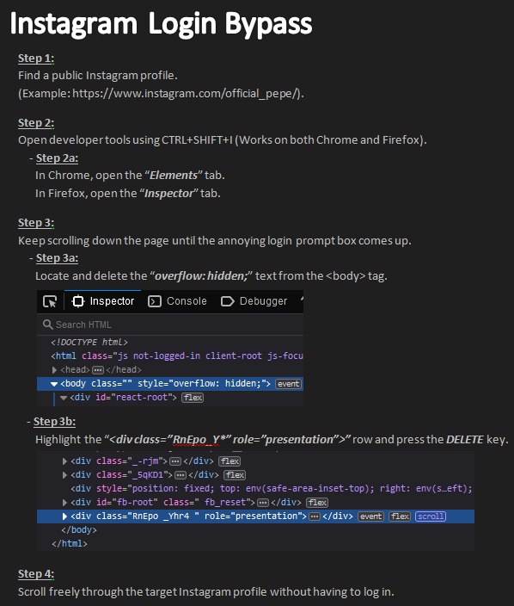This screenshot has height=606, width=514.
Task: Click the magnifier icon beside Search HTML
Action: [x=48, y=325]
